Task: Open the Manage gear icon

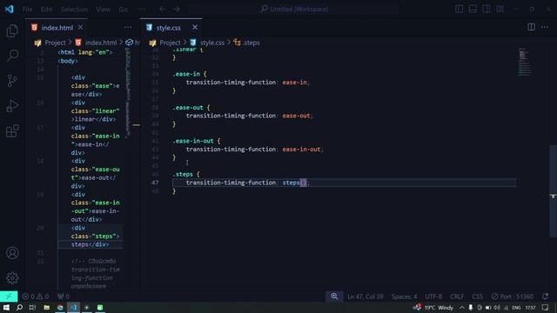Action: pos(12,278)
